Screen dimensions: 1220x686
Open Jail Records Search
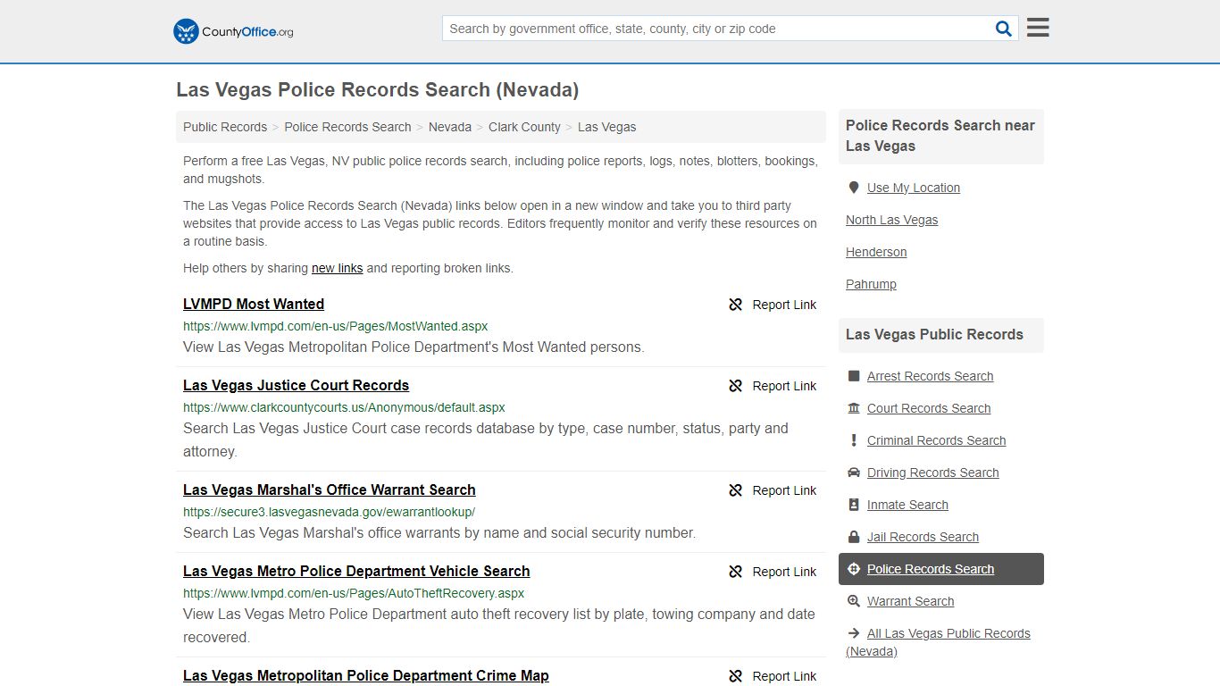(x=923, y=537)
